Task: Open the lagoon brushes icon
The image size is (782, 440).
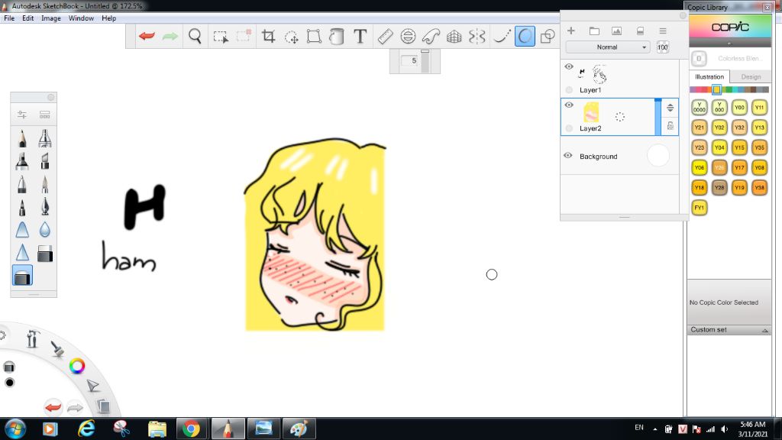Action: [x=57, y=348]
